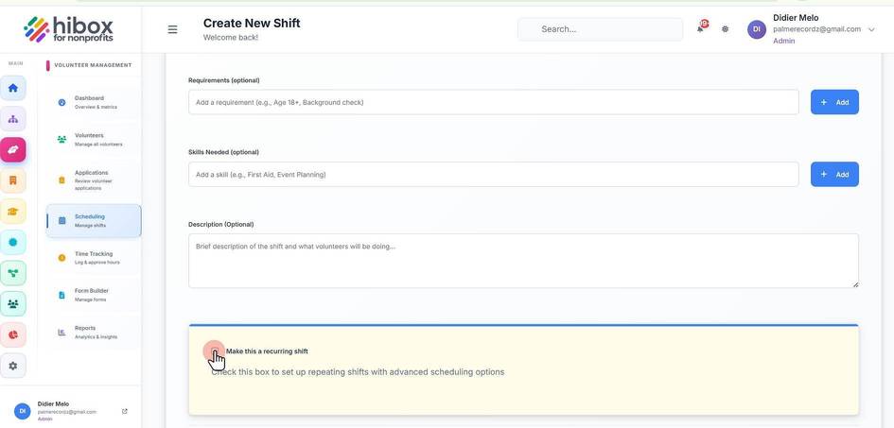Click Add button next to Requirements field
Viewport: 894px width, 428px height.
click(834, 102)
